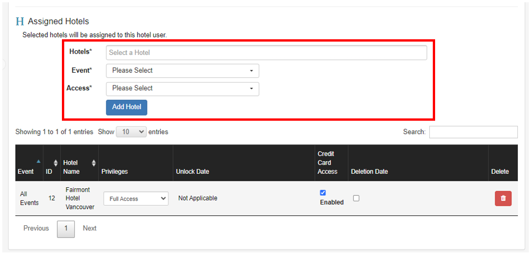Click the Add Hotel button

tap(126, 107)
